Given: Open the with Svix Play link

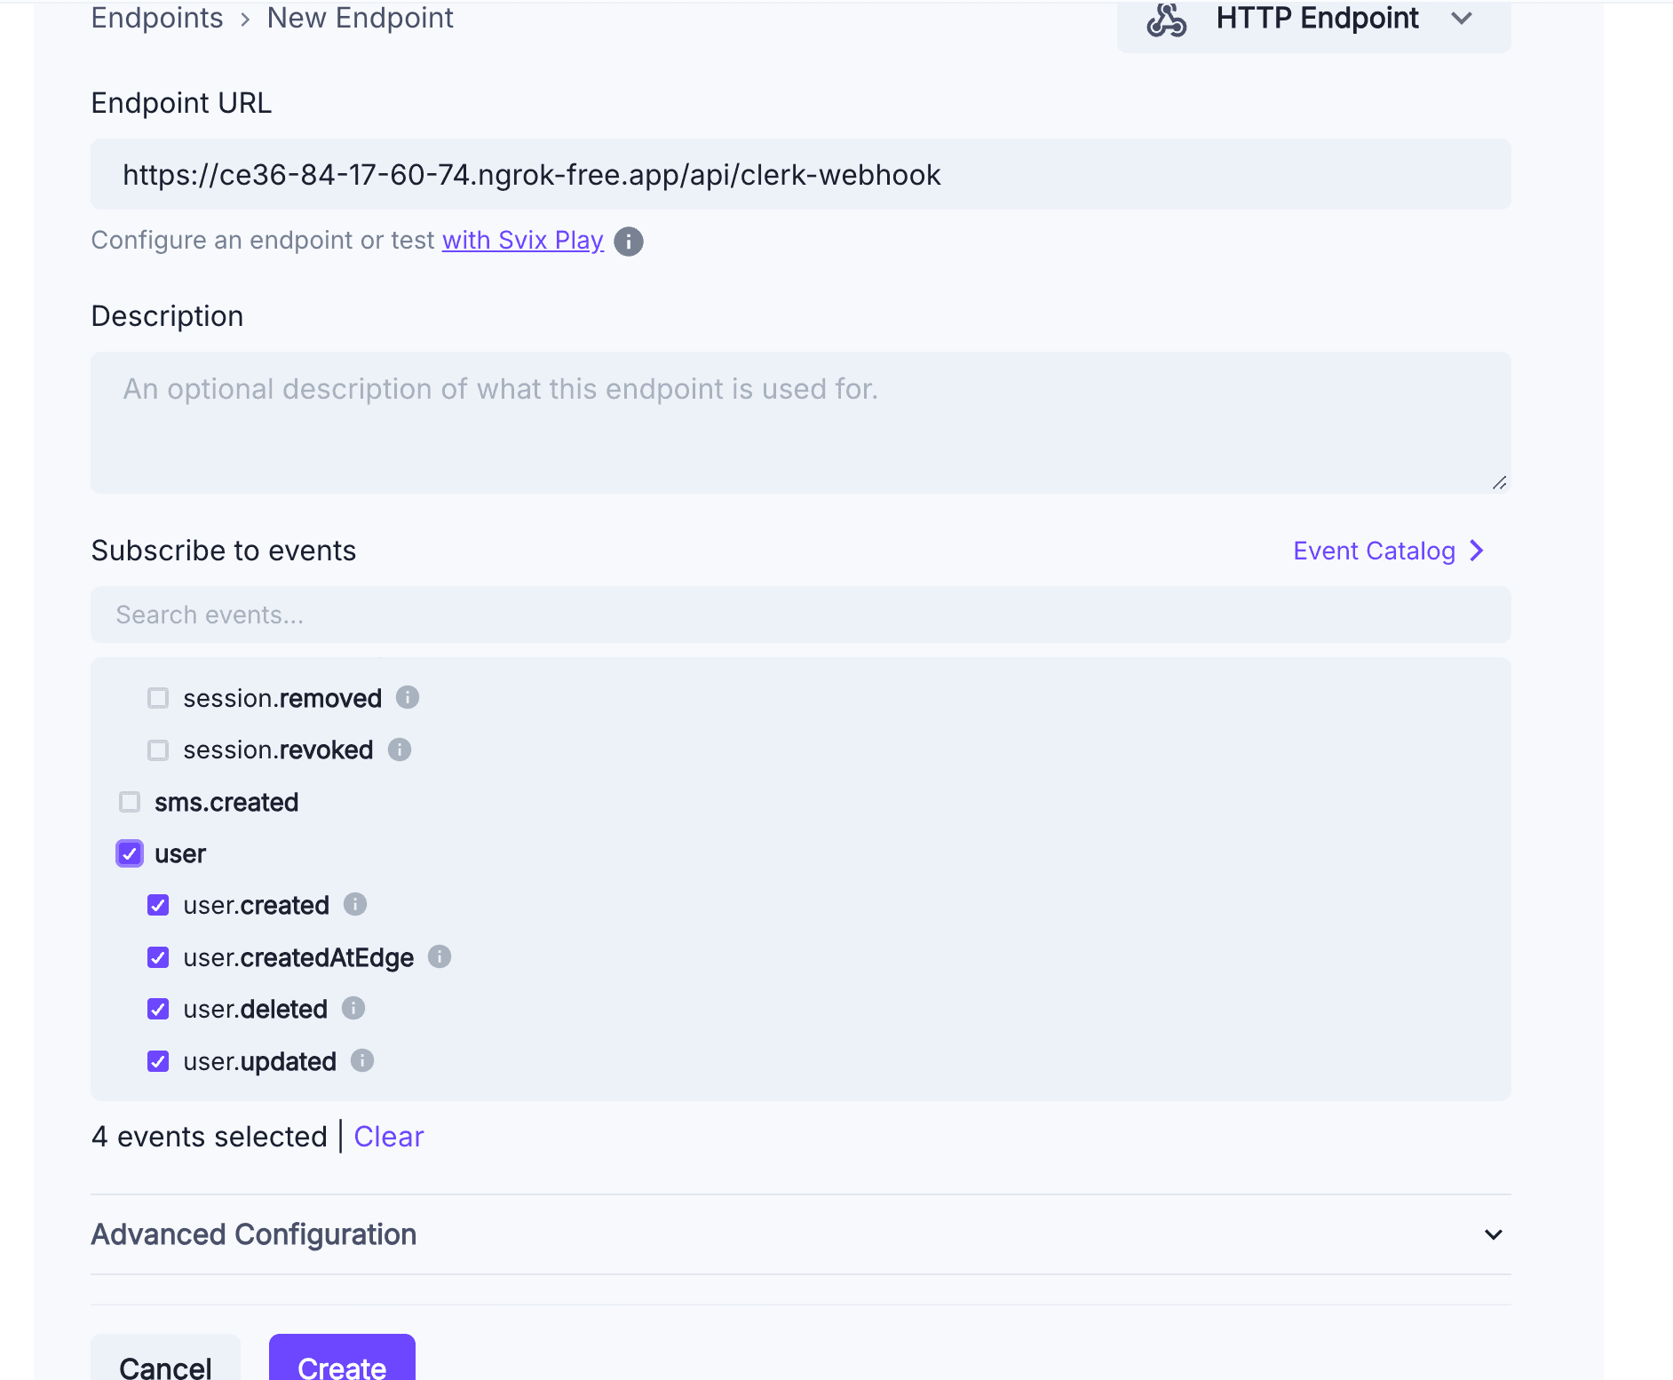Looking at the screenshot, I should 522,240.
